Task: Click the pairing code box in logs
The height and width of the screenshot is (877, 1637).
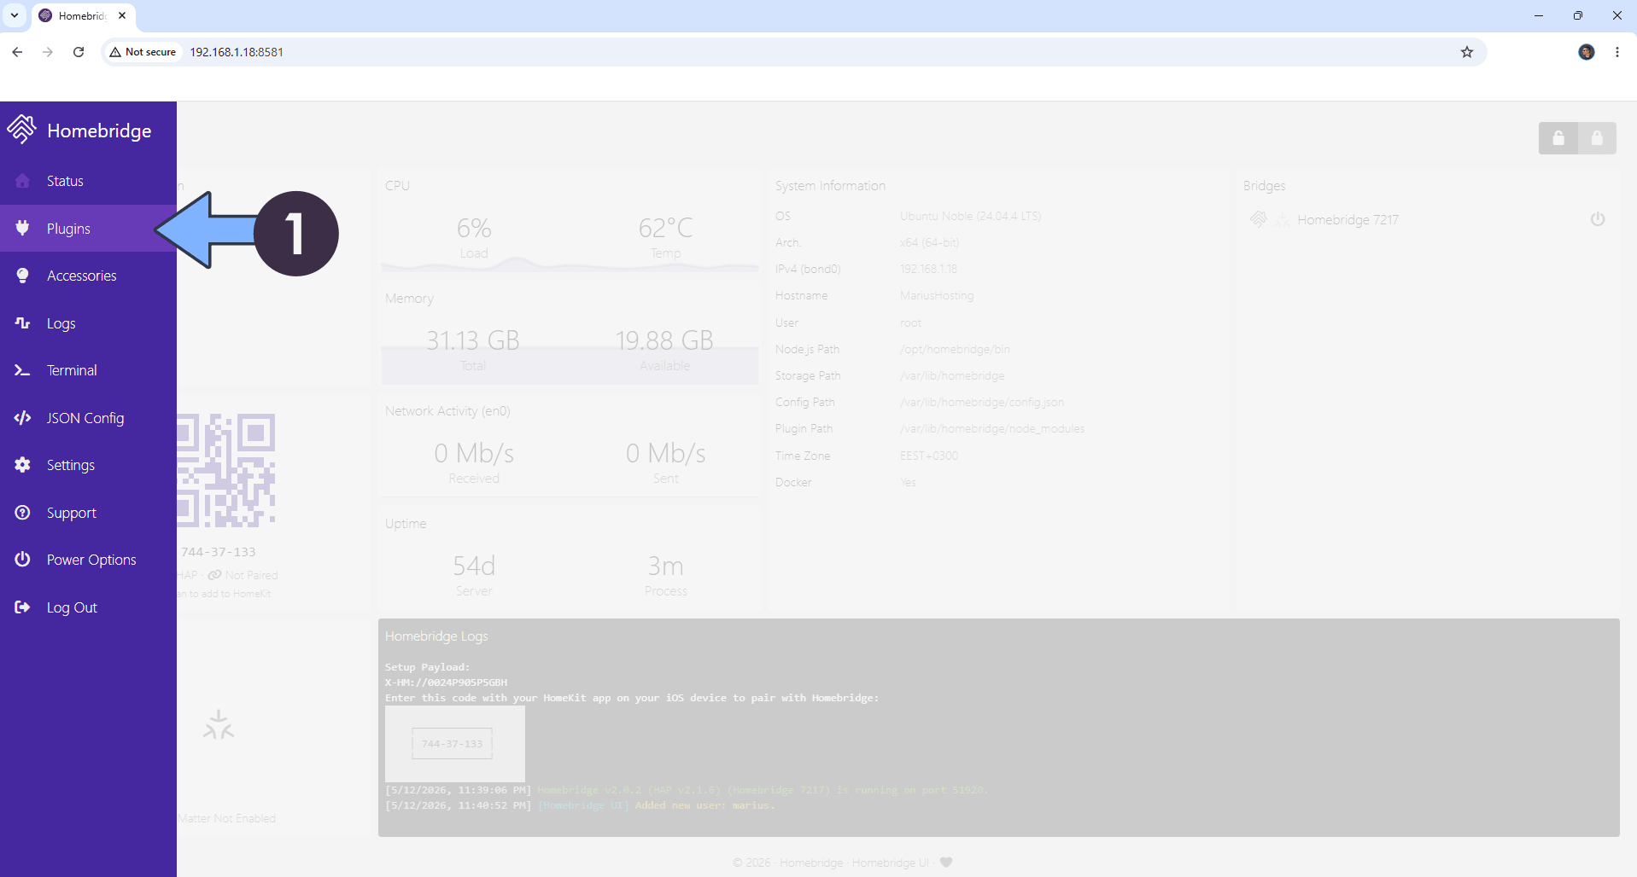Action: [x=453, y=744]
